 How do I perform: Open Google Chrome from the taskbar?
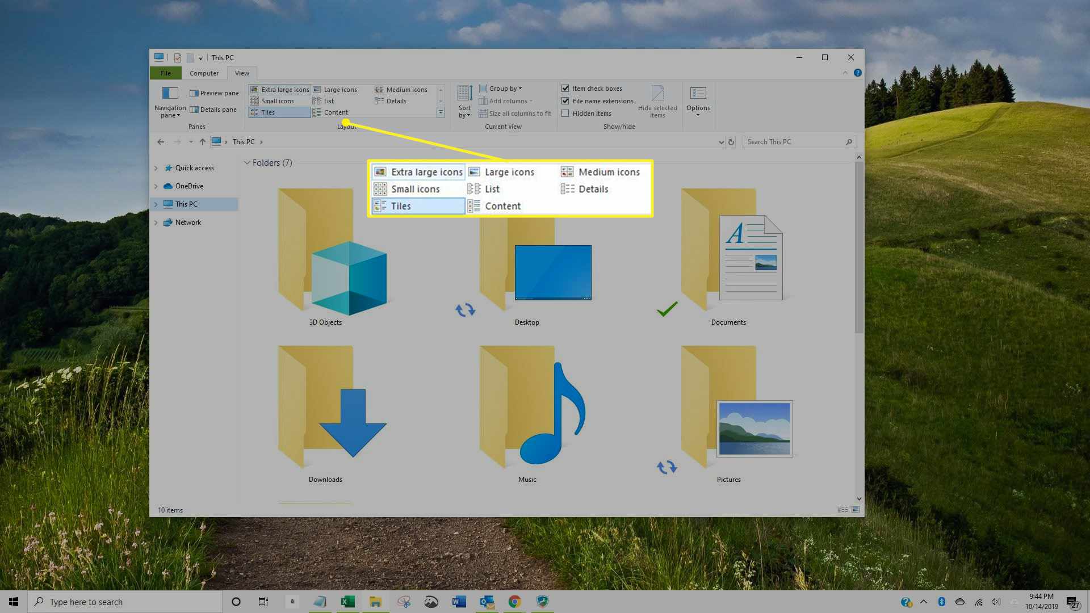pos(514,602)
